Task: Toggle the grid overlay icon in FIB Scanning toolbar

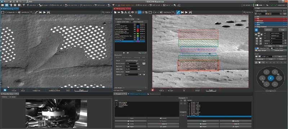Action: tap(136, 13)
